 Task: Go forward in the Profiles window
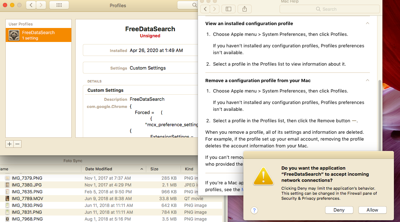click(x=41, y=5)
